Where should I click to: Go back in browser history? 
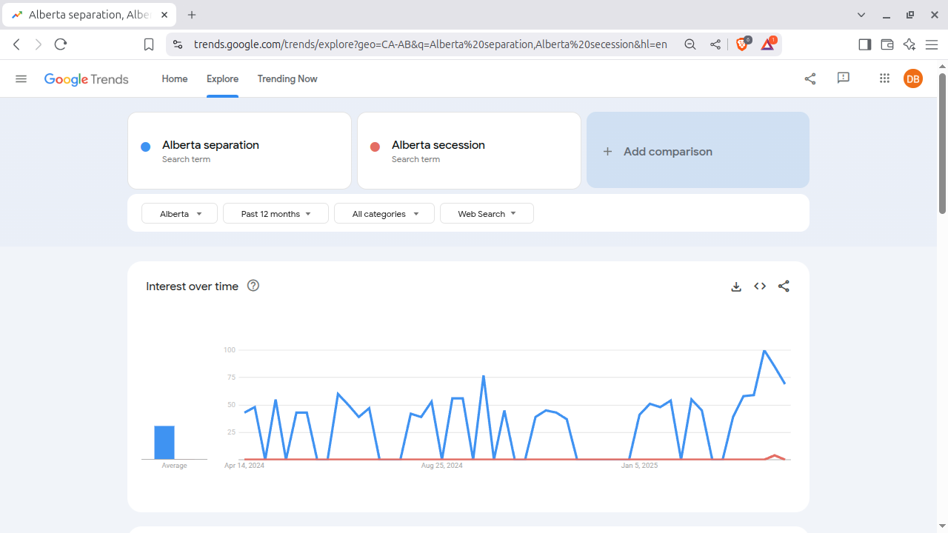16,44
